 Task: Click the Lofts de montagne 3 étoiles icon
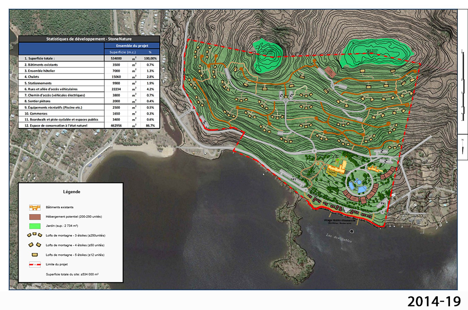(x=34, y=234)
